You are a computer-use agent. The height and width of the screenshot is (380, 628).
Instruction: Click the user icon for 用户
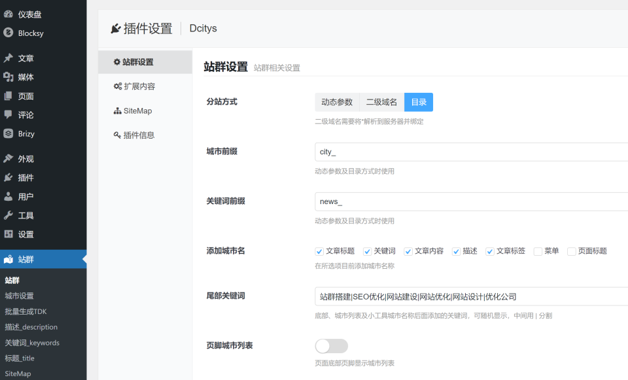click(x=8, y=196)
